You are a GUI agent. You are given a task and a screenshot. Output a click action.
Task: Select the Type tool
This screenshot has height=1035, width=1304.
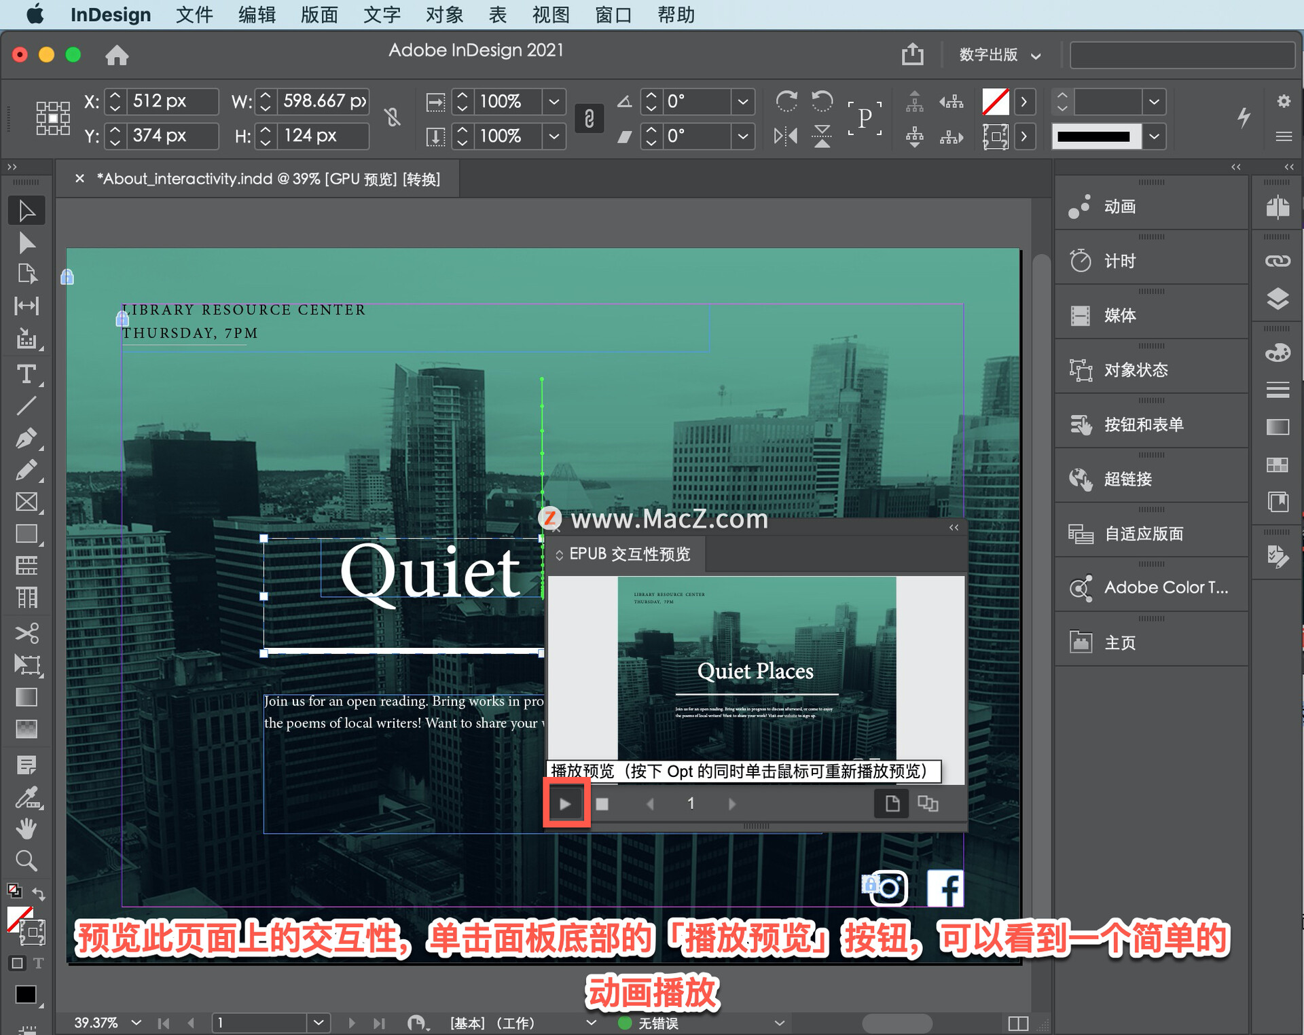(27, 374)
